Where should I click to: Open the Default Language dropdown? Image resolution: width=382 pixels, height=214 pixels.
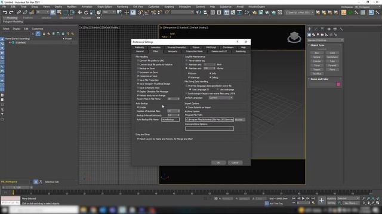click(x=221, y=97)
